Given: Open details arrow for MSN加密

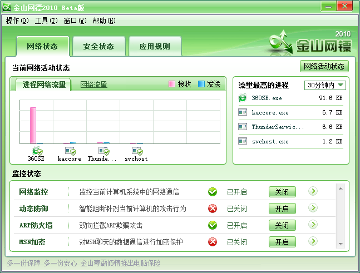Looking at the screenshot, I should coord(313,241).
